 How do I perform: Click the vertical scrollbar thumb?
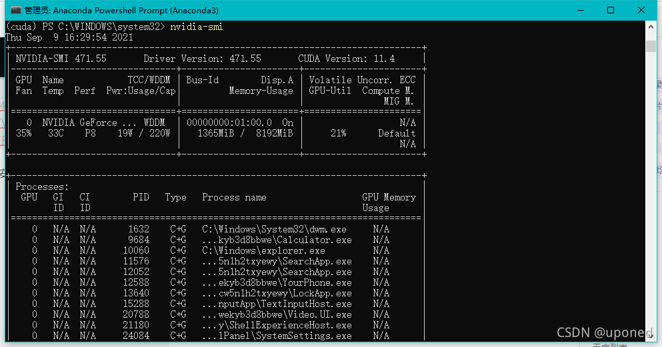pos(651,46)
